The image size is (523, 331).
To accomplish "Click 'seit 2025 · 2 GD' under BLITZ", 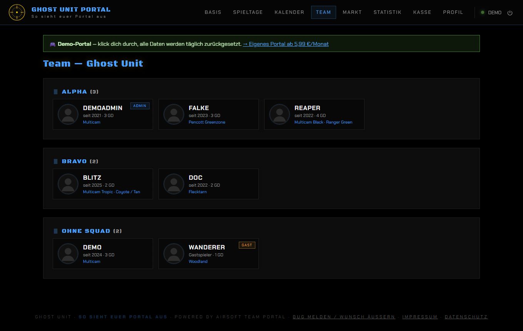I will click(98, 185).
